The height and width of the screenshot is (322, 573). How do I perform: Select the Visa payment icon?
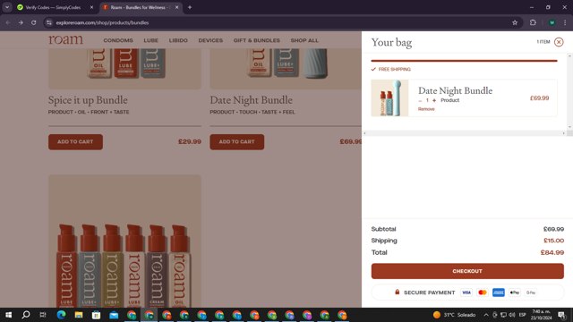tap(466, 292)
